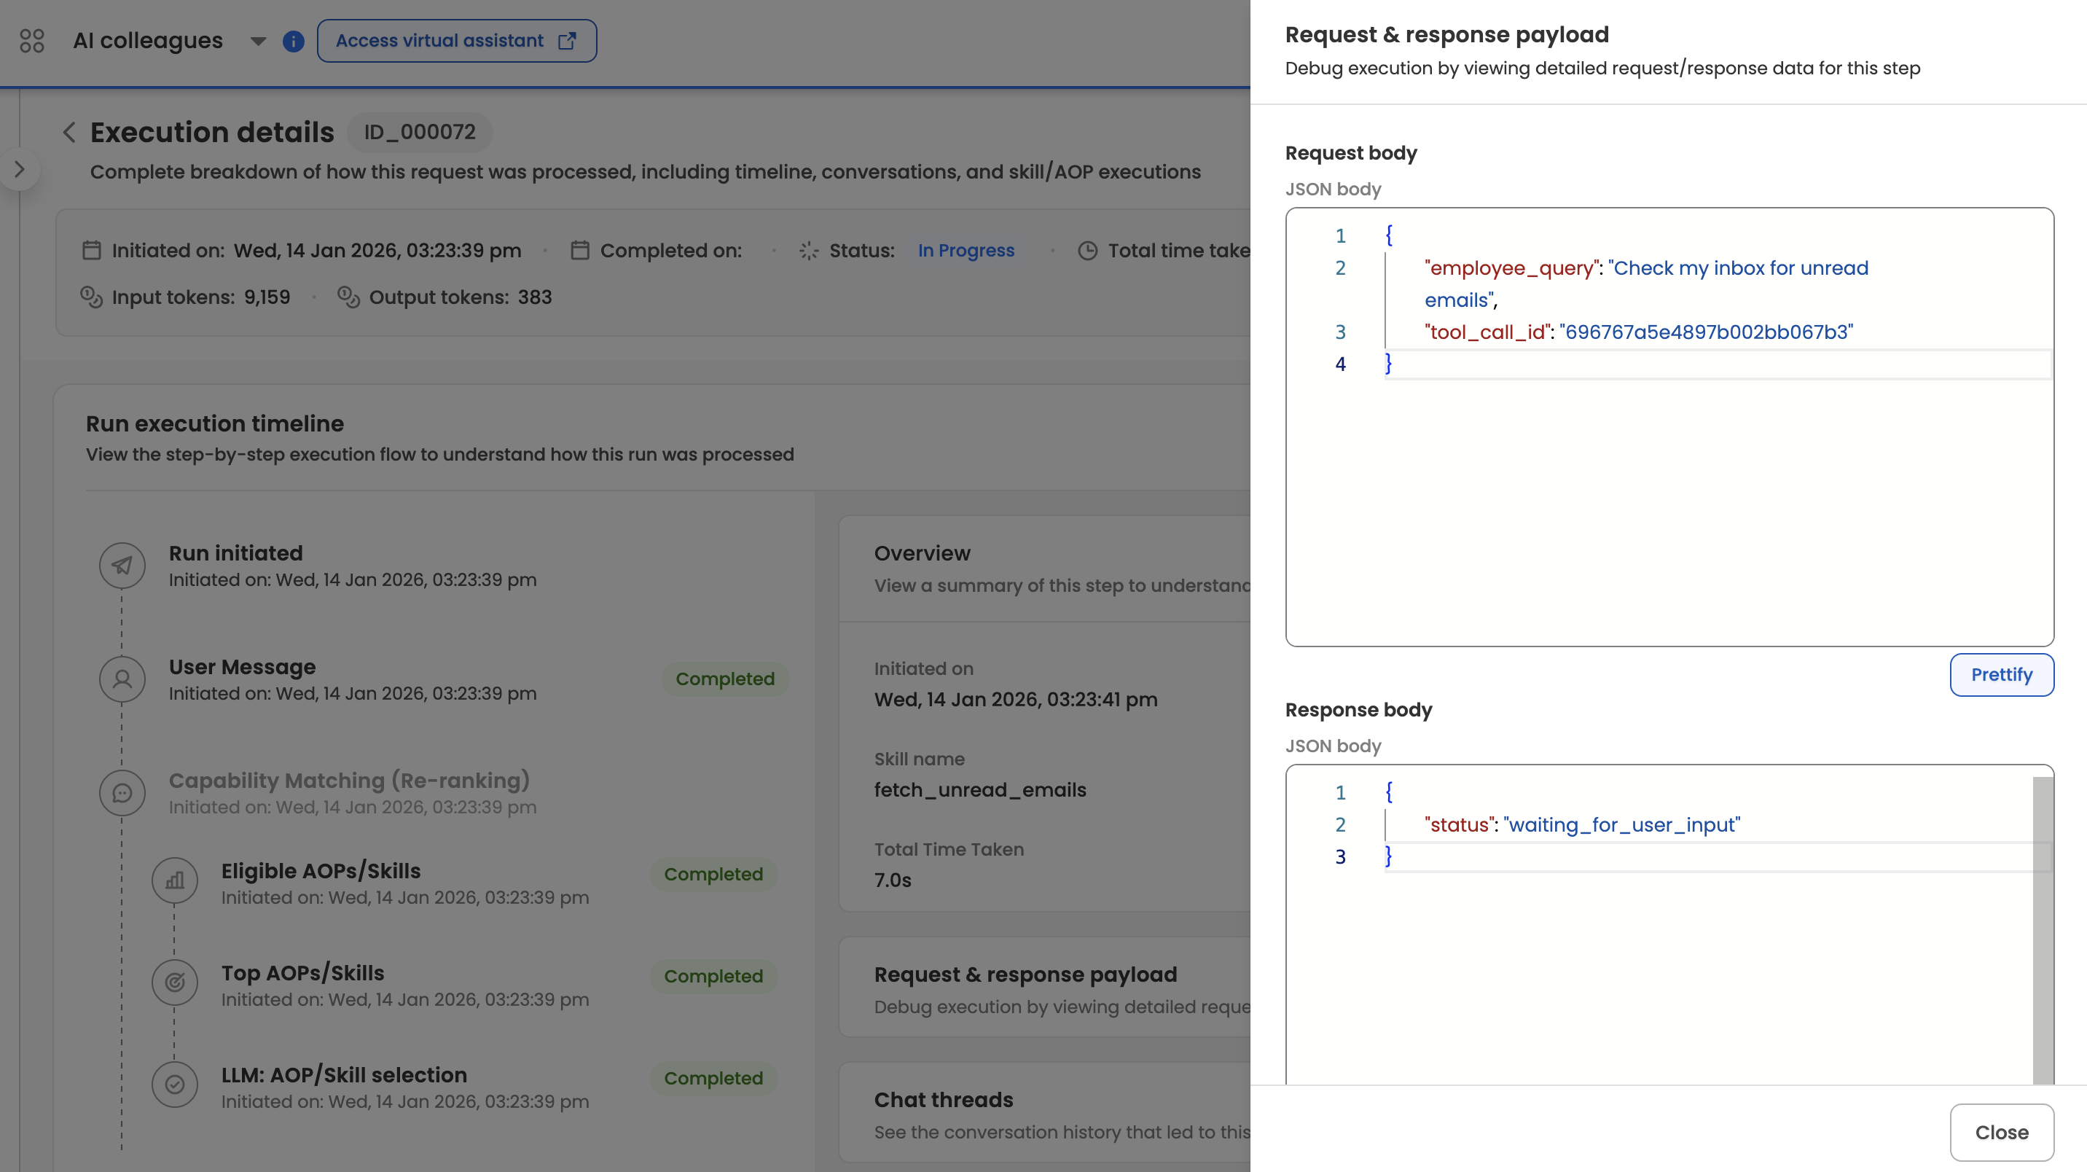Image resolution: width=2087 pixels, height=1172 pixels.
Task: Open the Chat threads section
Action: (x=944, y=1100)
